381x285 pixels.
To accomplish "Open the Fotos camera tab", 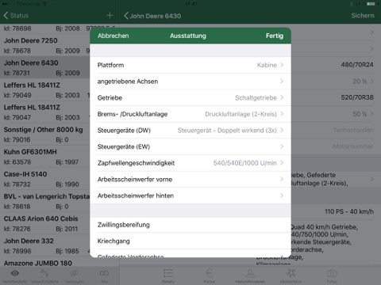I will click(332, 275).
